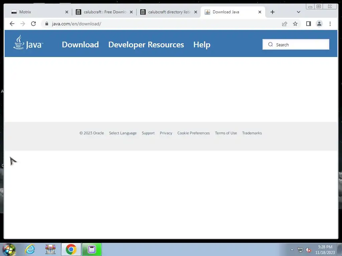Screen dimensions: 342x256
Task: Open the store app icon in taskbar
Action: [x=50, y=249]
